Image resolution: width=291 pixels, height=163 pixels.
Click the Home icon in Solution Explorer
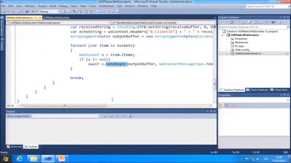(231, 22)
